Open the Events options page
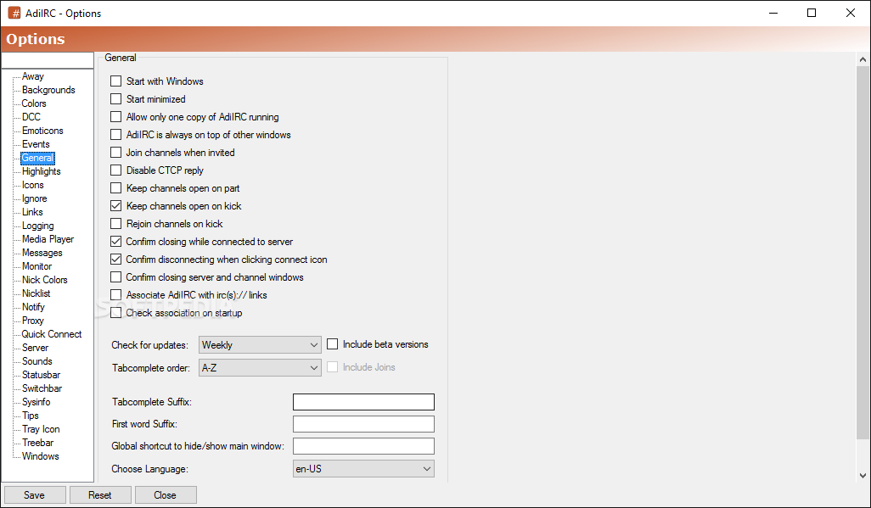This screenshot has width=871, height=508. 36,144
